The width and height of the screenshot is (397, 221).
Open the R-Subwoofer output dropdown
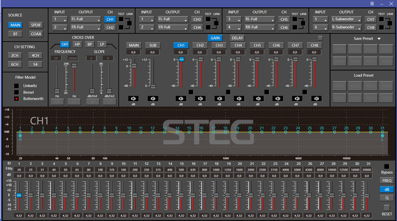346,27
